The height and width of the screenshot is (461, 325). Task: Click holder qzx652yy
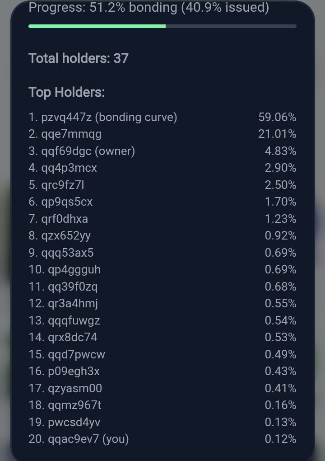tap(162, 236)
